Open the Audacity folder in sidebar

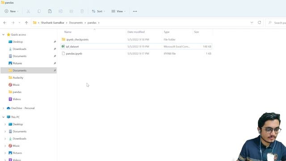18,77
